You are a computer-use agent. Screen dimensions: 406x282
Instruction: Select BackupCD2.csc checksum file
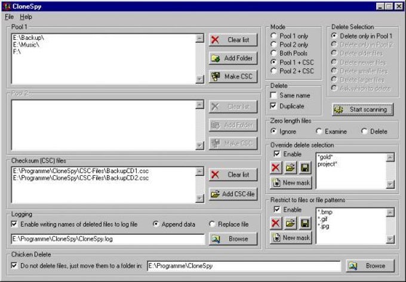point(81,178)
